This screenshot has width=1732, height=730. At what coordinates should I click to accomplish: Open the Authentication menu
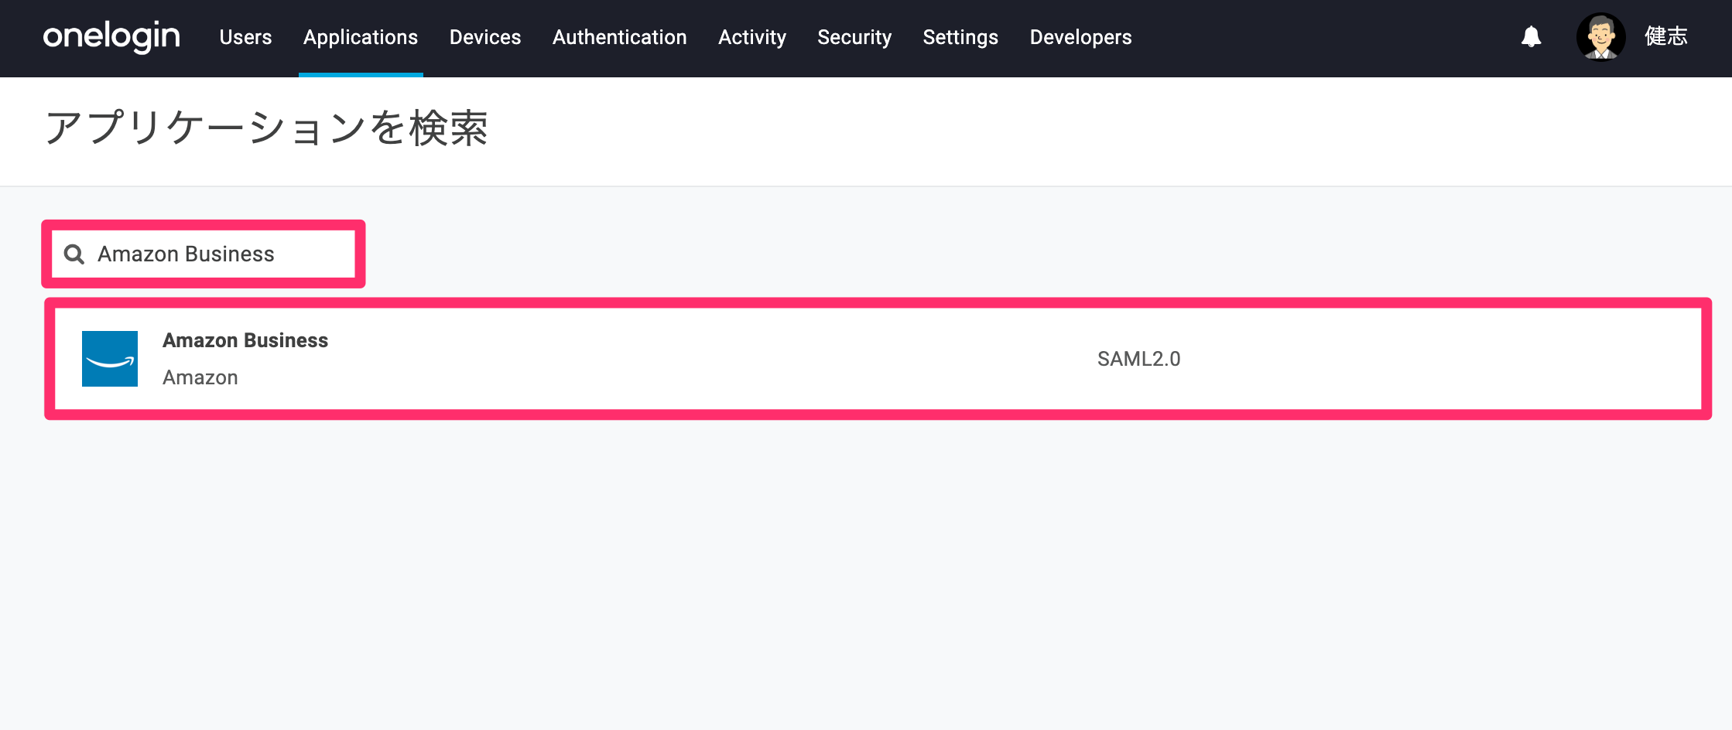(620, 37)
